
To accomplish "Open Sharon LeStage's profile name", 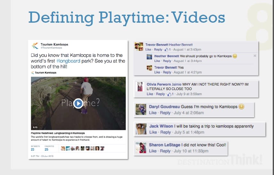I will click(165, 145).
